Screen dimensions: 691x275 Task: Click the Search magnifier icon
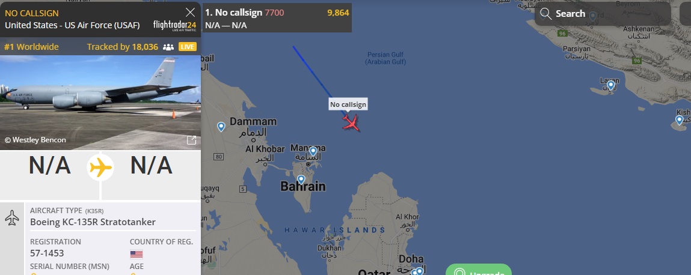(x=545, y=14)
